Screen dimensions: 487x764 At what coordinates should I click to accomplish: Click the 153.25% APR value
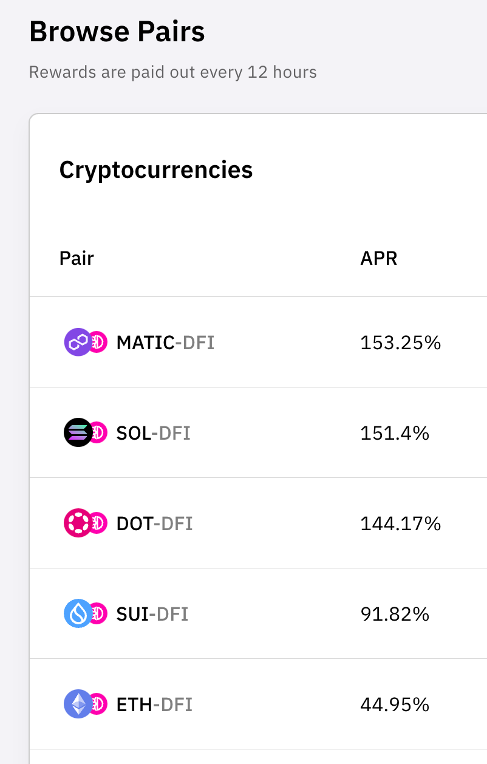pos(400,343)
